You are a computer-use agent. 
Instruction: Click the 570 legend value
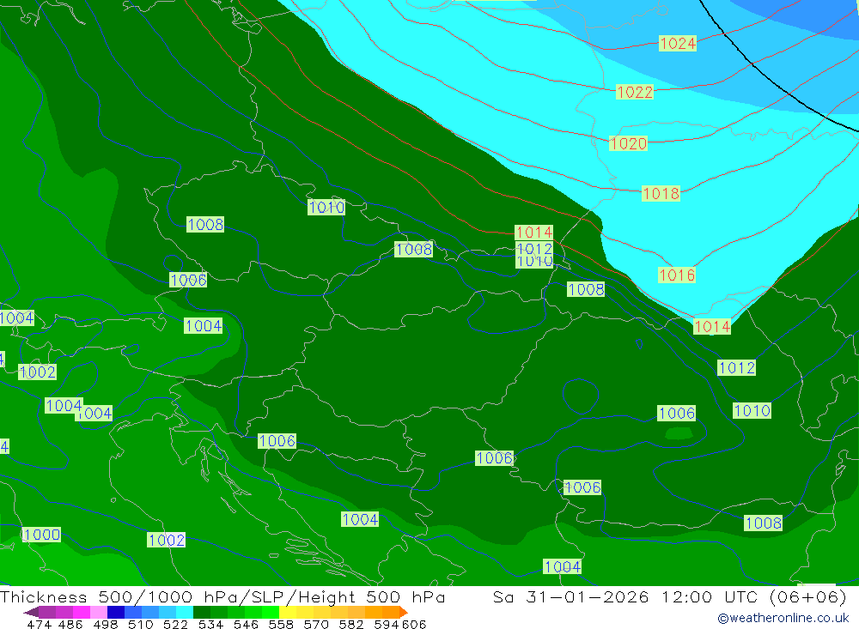tap(315, 624)
